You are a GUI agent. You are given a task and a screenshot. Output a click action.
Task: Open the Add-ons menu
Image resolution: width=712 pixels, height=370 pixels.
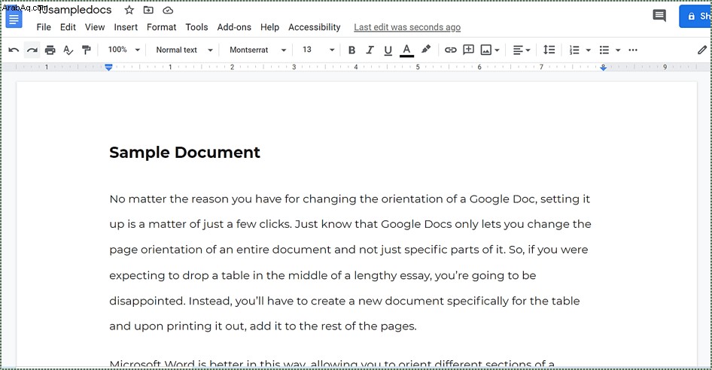pos(234,27)
